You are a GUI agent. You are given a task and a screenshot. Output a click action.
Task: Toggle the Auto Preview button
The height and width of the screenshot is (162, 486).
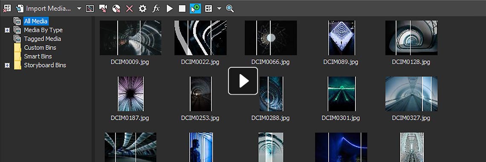click(x=195, y=9)
